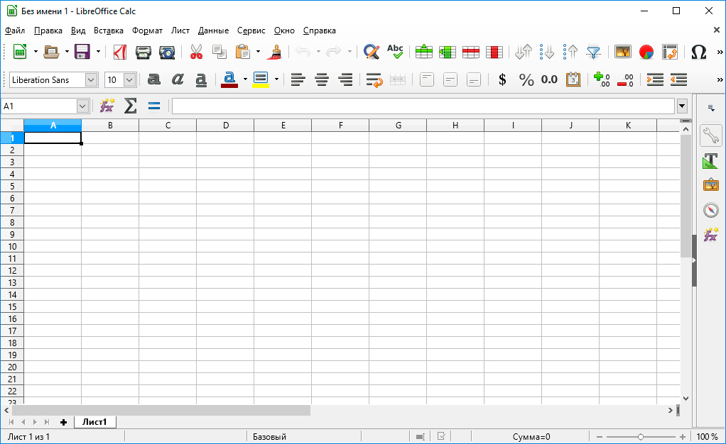Toggle the AutoFilter funnel
The image size is (726, 444).
pos(594,52)
